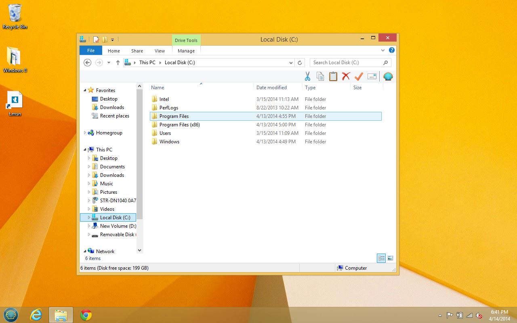Click the Cut scissors icon in toolbar
The image size is (517, 323).
point(307,76)
